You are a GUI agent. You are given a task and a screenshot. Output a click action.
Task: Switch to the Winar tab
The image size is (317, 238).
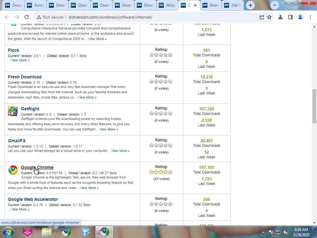tap(167, 5)
